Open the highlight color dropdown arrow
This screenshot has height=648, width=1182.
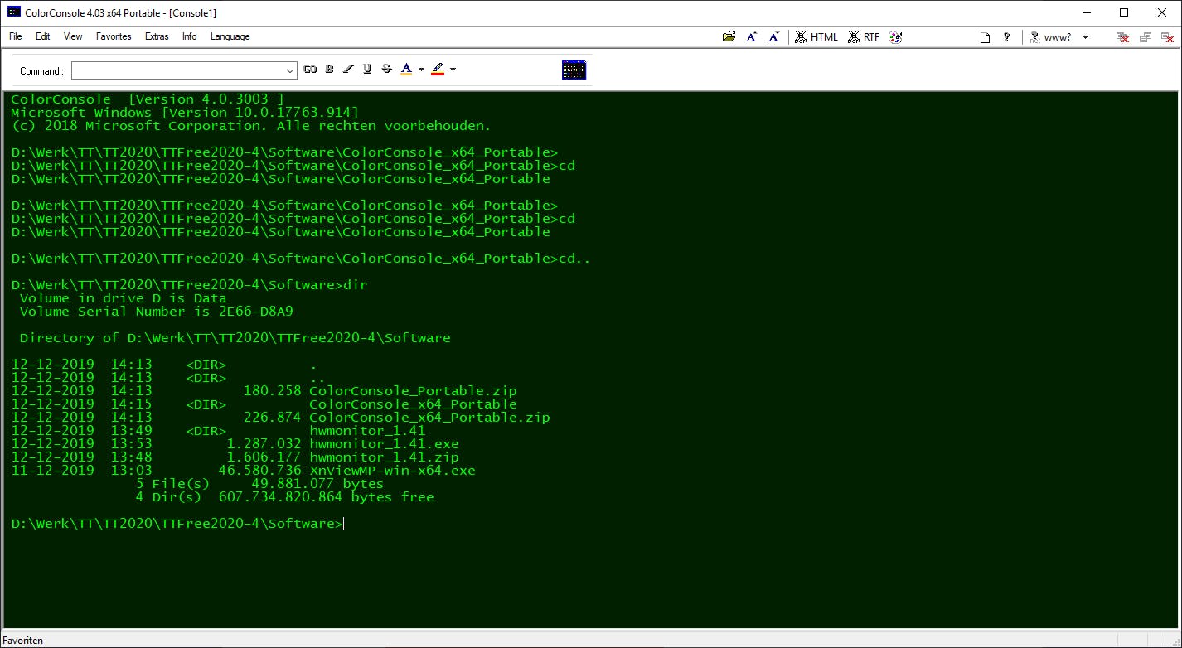click(x=453, y=70)
